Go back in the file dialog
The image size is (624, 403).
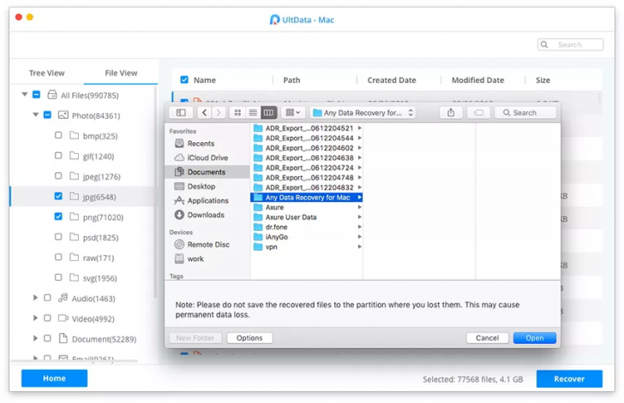click(205, 113)
